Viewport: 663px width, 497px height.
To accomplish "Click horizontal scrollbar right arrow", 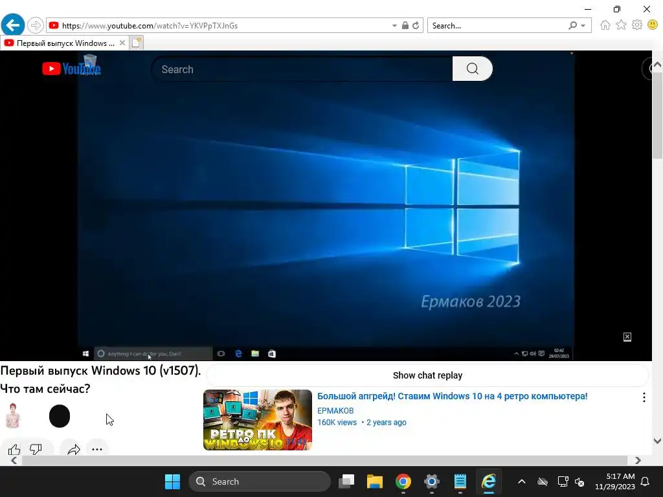I will [638, 460].
